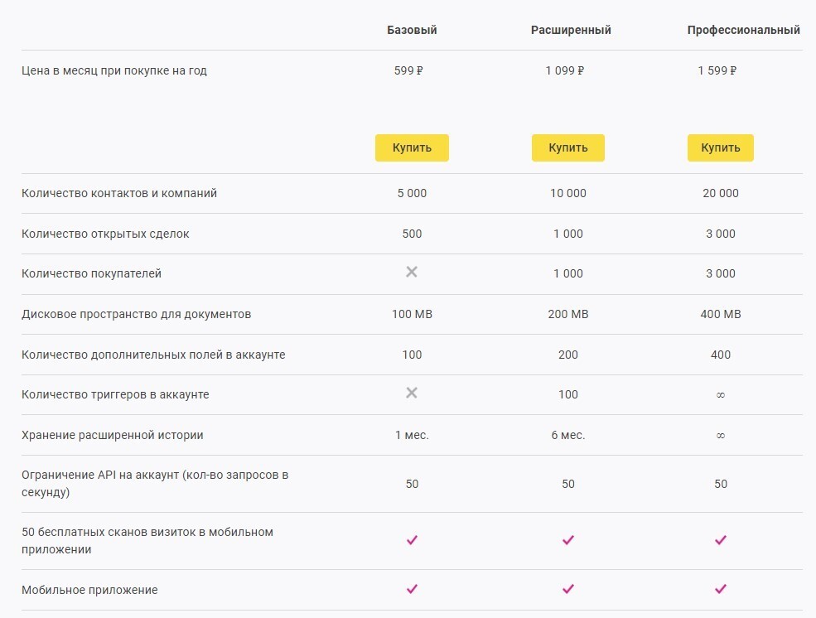Click the infinity symbol for Хранение расширенной истории
The image size is (816, 618).
click(720, 434)
